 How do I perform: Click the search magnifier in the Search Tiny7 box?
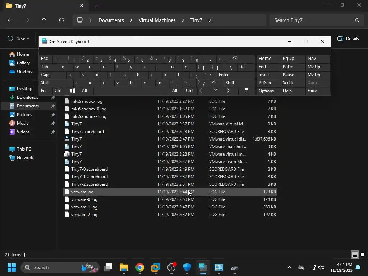[x=357, y=20]
